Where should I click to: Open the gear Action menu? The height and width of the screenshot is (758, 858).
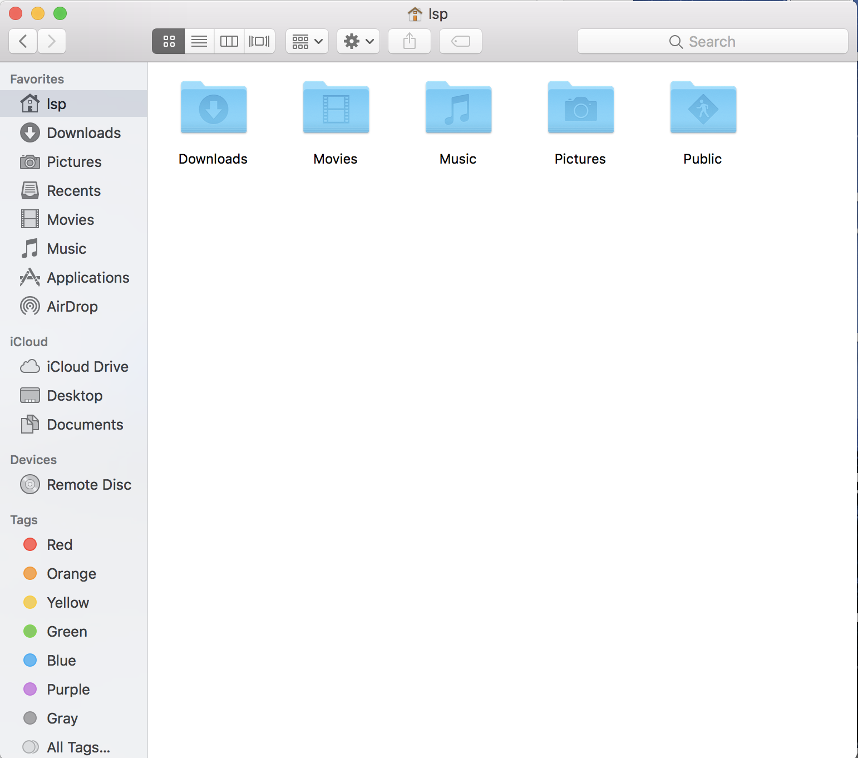[x=358, y=41]
